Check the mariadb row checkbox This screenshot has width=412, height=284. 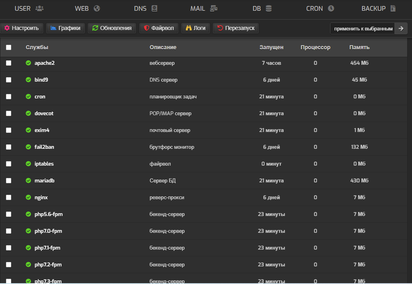tap(9, 181)
